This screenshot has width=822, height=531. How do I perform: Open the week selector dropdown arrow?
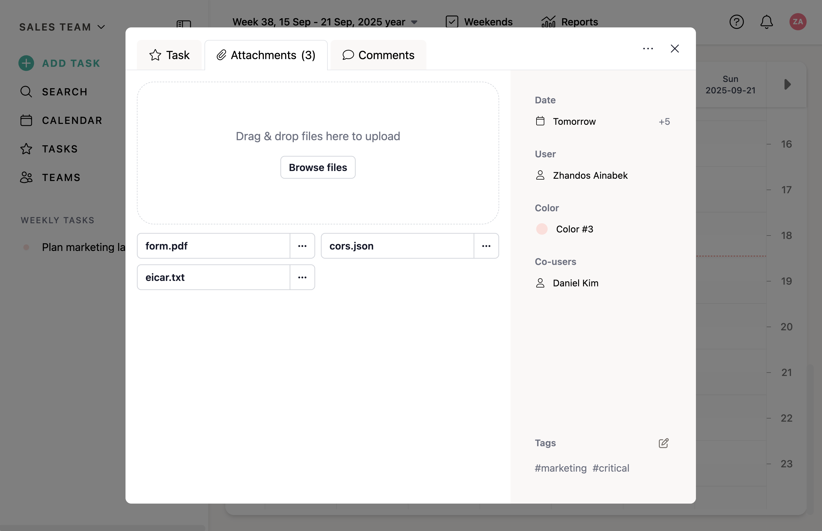414,22
